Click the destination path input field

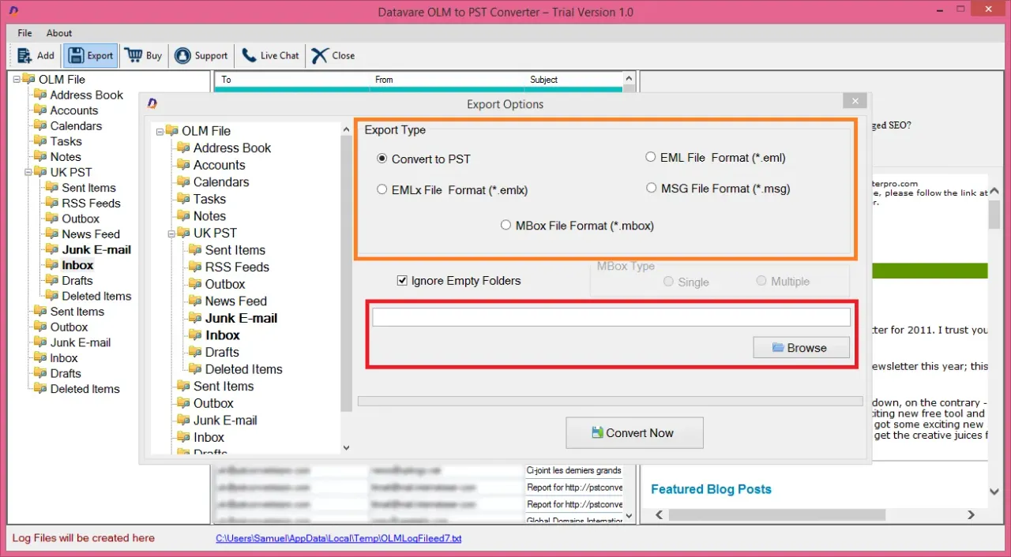(611, 317)
